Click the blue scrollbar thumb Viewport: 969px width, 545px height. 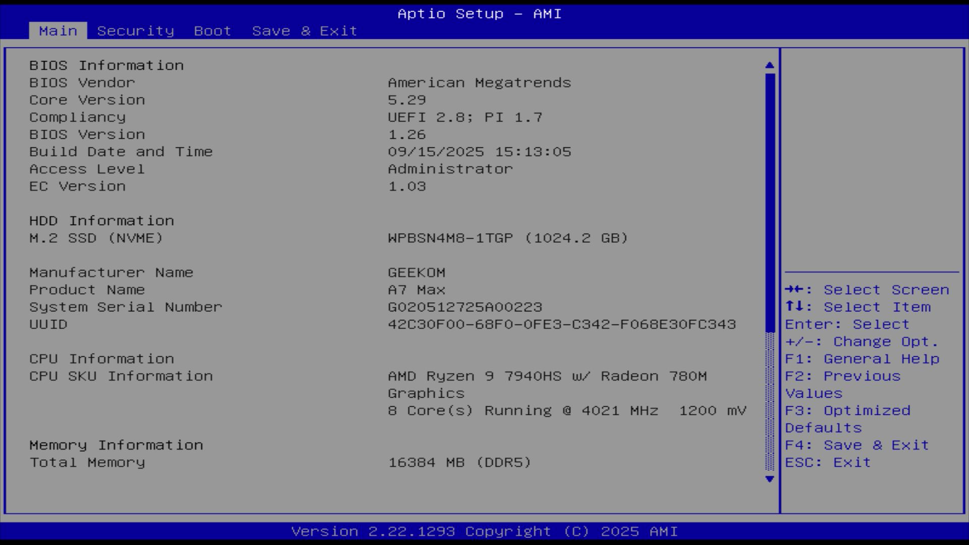click(x=769, y=202)
